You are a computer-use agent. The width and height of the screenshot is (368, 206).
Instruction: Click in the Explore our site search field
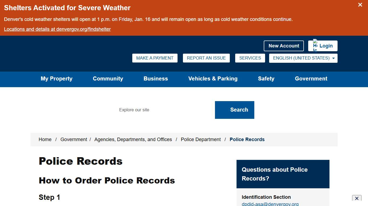[151, 110]
